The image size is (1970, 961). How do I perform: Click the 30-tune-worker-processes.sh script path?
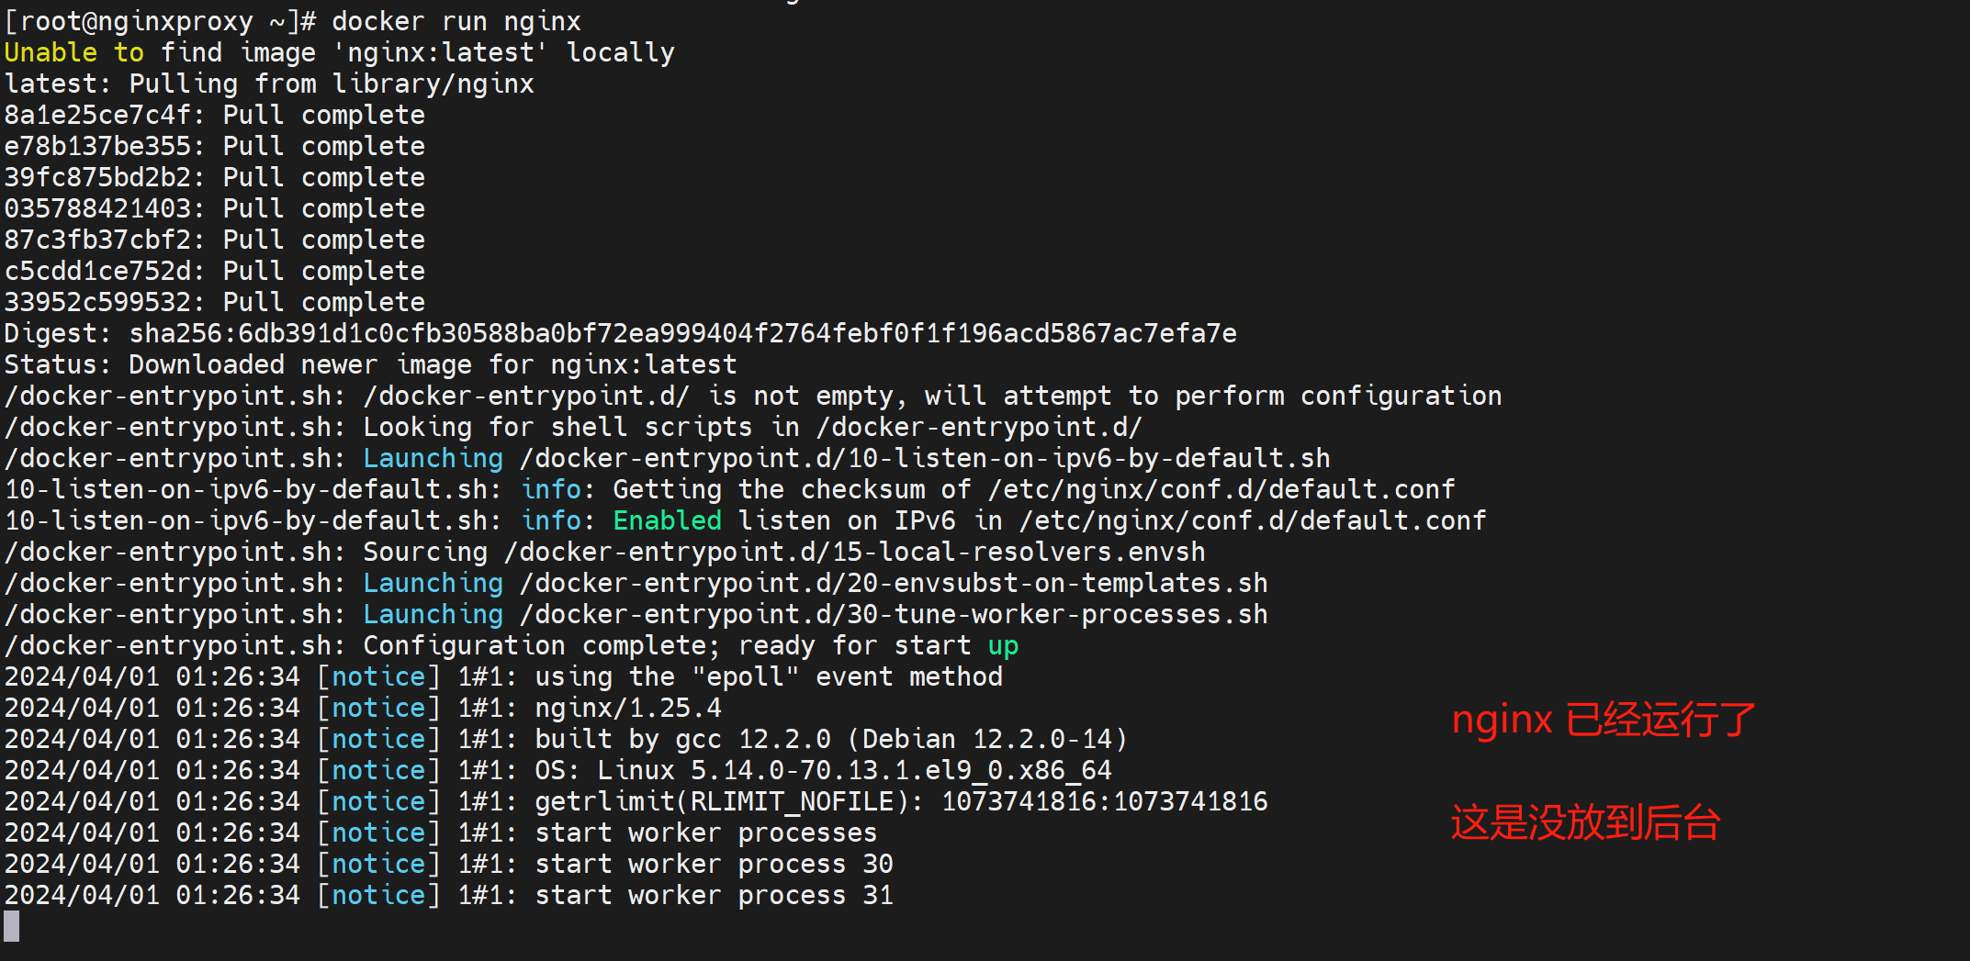pos(893,614)
